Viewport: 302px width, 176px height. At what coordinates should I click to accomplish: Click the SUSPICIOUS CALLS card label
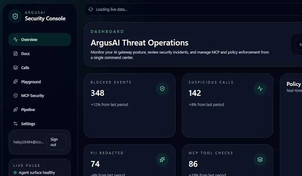211,82
